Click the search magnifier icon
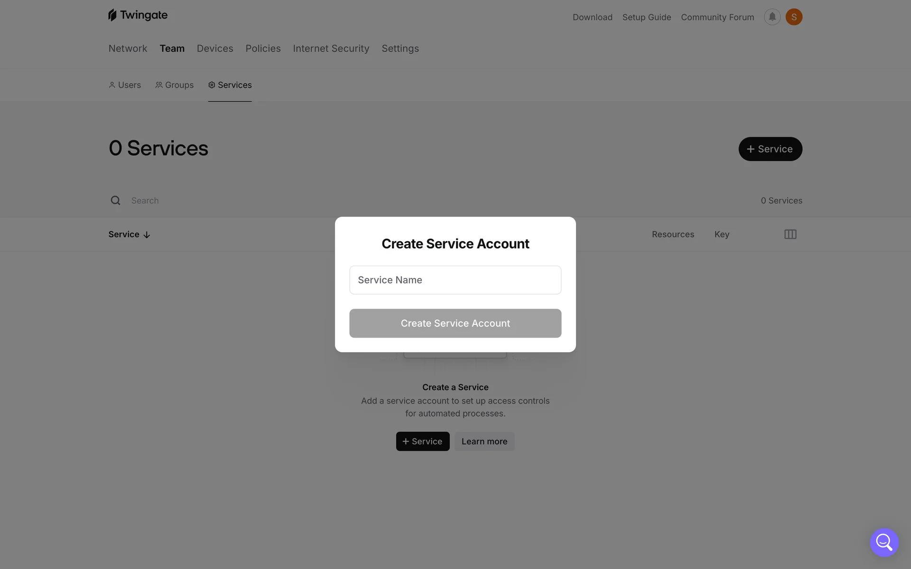Screen dimensions: 911x569 (115, 201)
